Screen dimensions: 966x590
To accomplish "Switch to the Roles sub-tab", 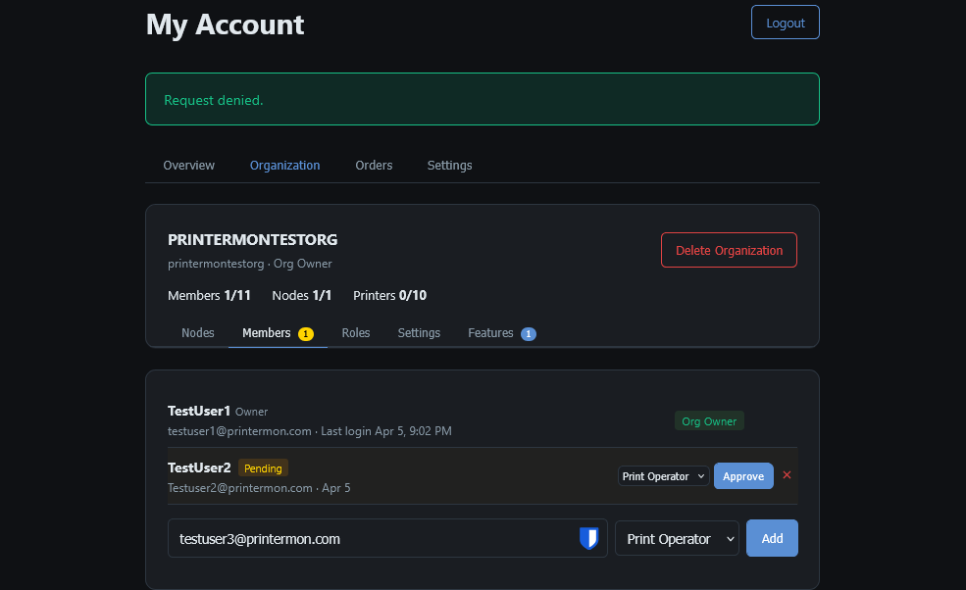I will pyautogui.click(x=356, y=333).
